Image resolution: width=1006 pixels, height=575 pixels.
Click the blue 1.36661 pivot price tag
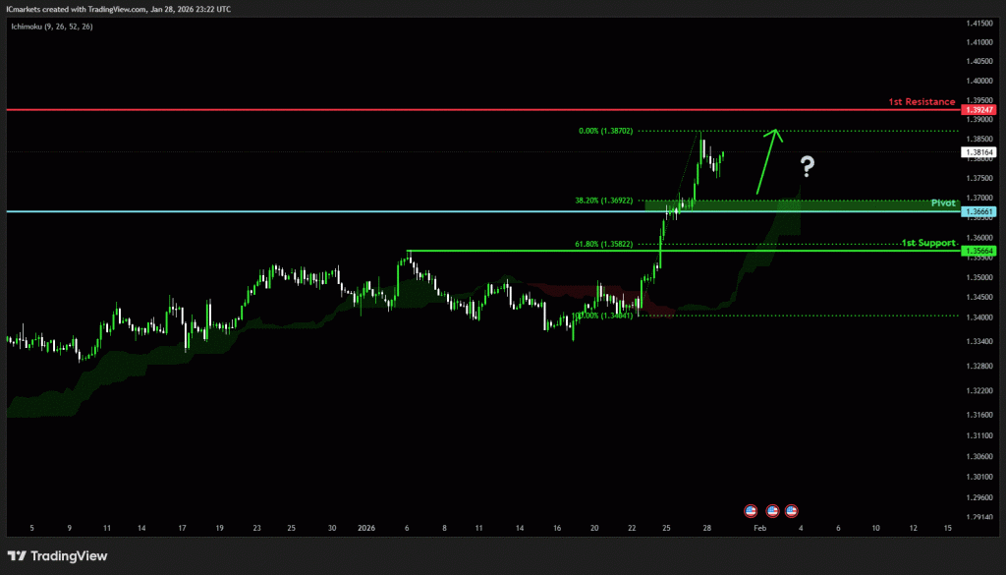tap(979, 211)
